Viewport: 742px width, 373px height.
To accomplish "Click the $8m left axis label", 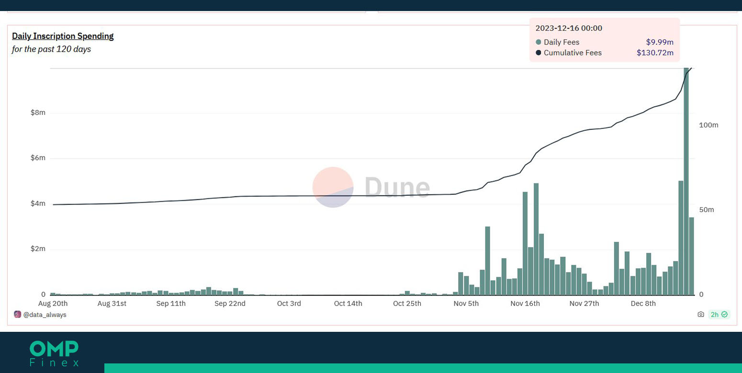I will [x=38, y=113].
